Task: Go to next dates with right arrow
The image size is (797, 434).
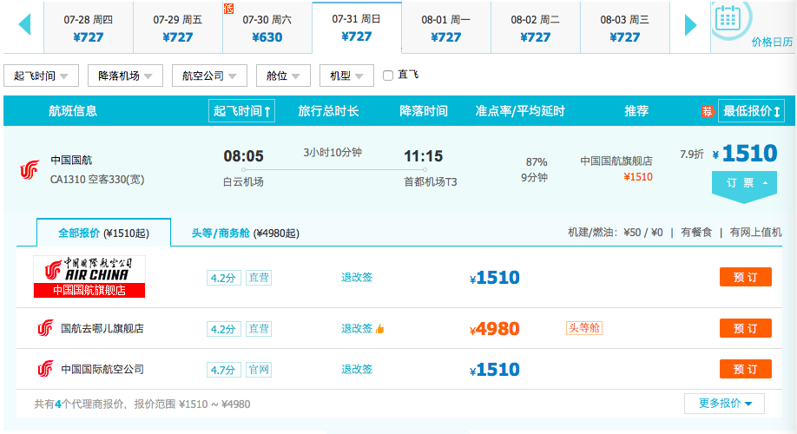Action: pos(690,24)
